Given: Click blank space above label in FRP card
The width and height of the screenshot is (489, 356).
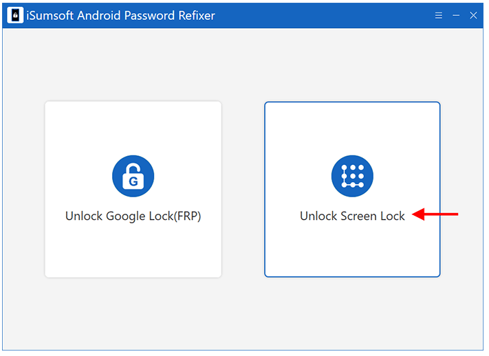Looking at the screenshot, I should pyautogui.click(x=133, y=128).
